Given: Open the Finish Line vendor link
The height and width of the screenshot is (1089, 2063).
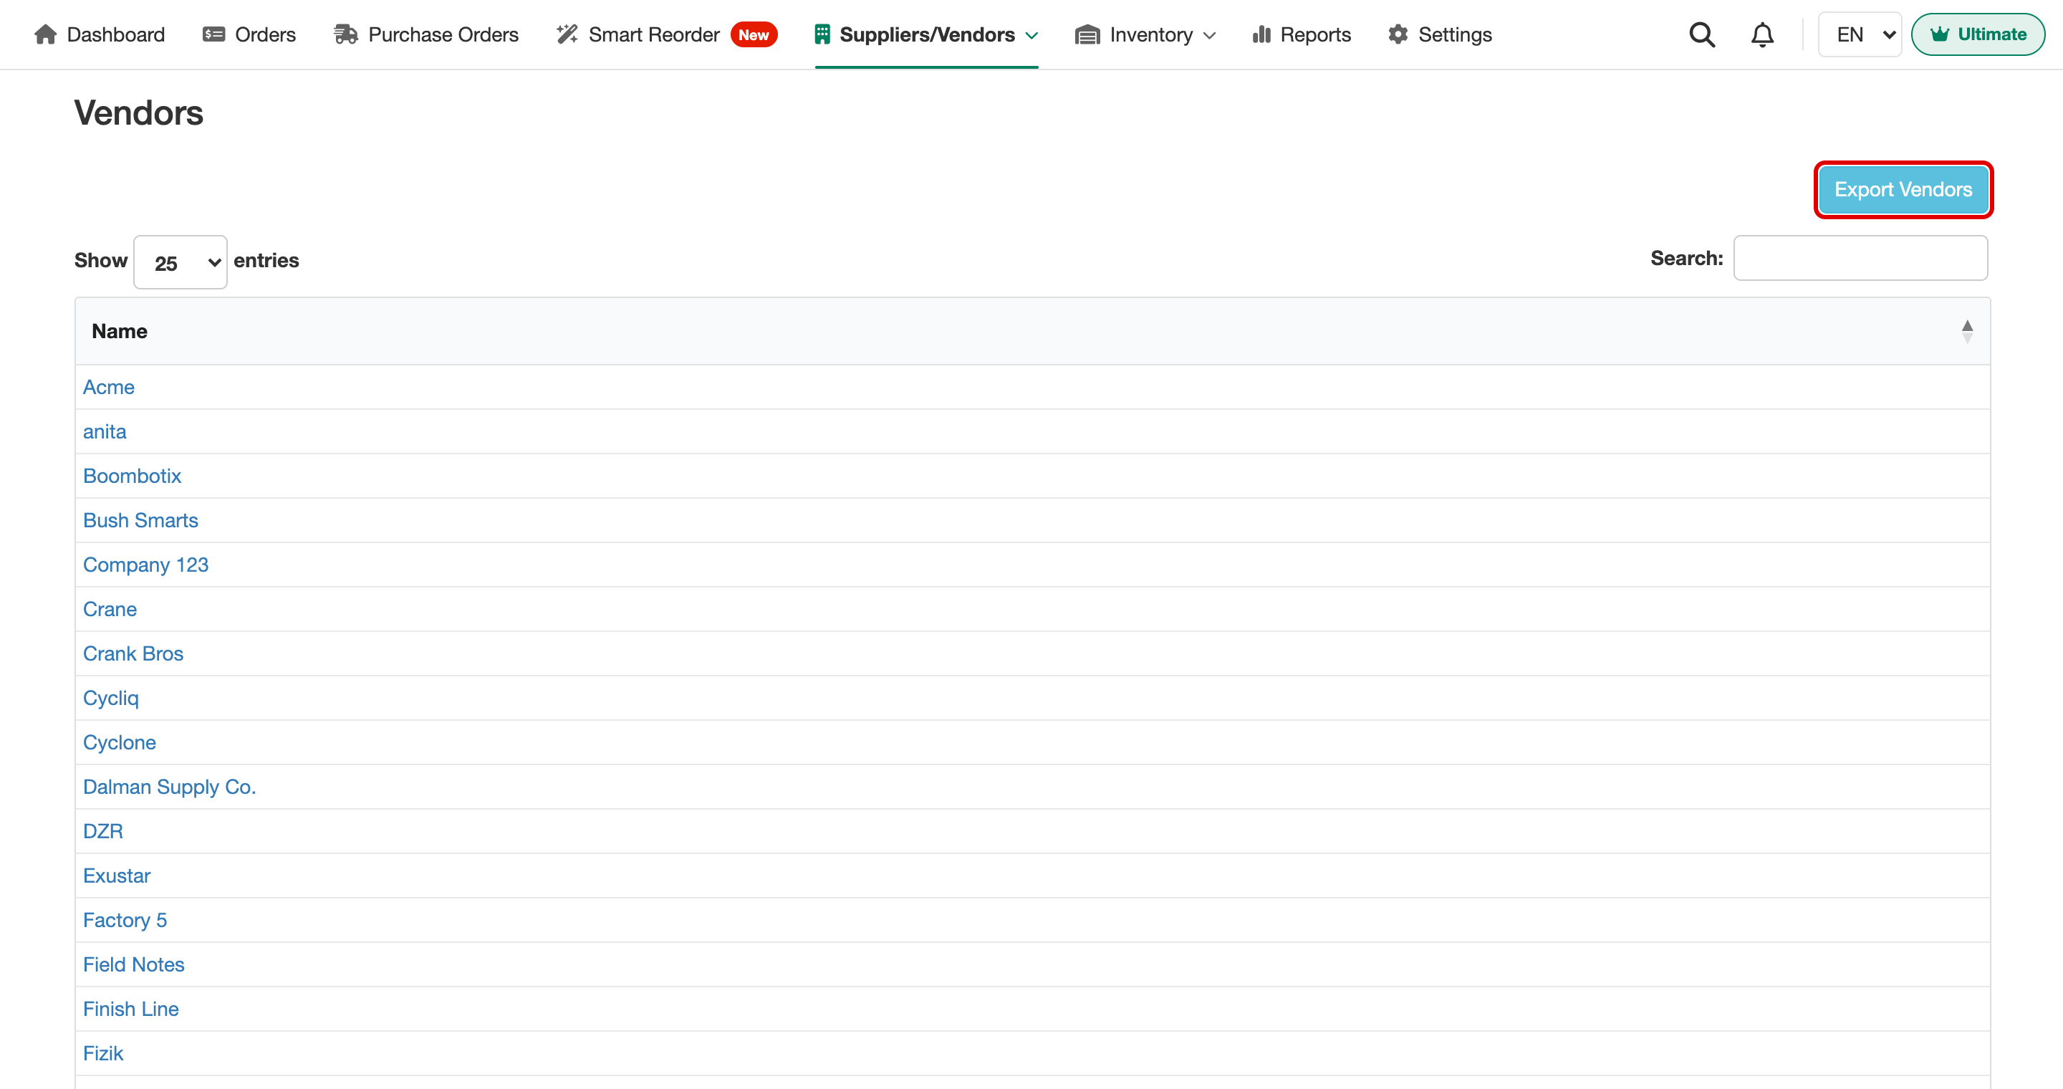Looking at the screenshot, I should [130, 1009].
